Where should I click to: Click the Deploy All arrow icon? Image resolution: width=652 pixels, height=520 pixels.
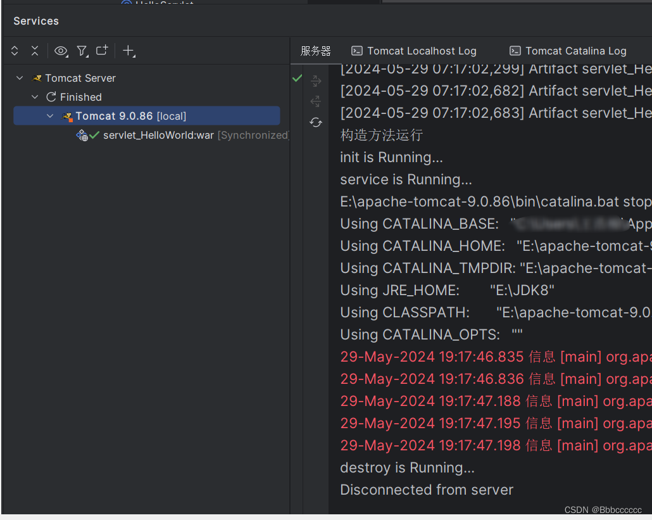316,80
